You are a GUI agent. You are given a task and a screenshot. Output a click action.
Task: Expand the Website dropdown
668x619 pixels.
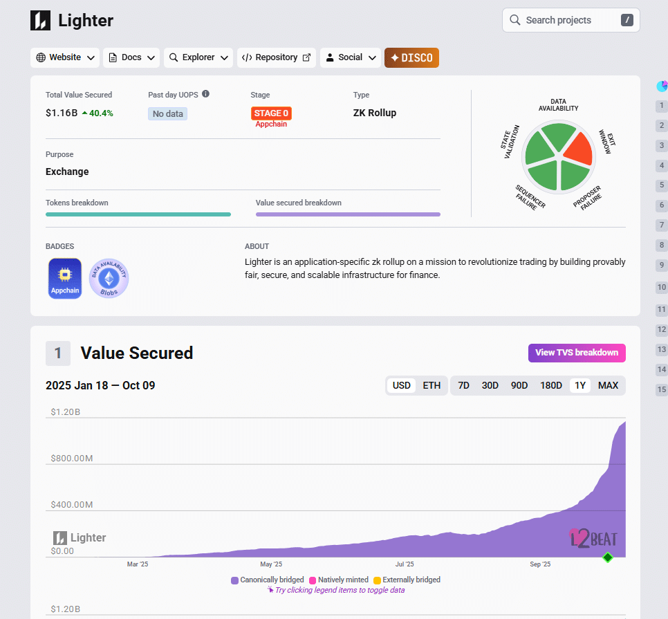65,57
